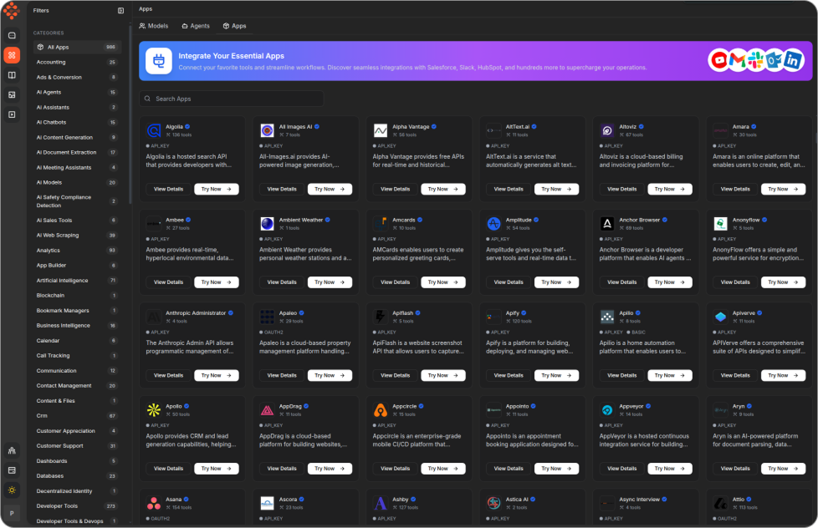Switch to the Models tab
Image resolution: width=818 pixels, height=528 pixels.
[154, 26]
